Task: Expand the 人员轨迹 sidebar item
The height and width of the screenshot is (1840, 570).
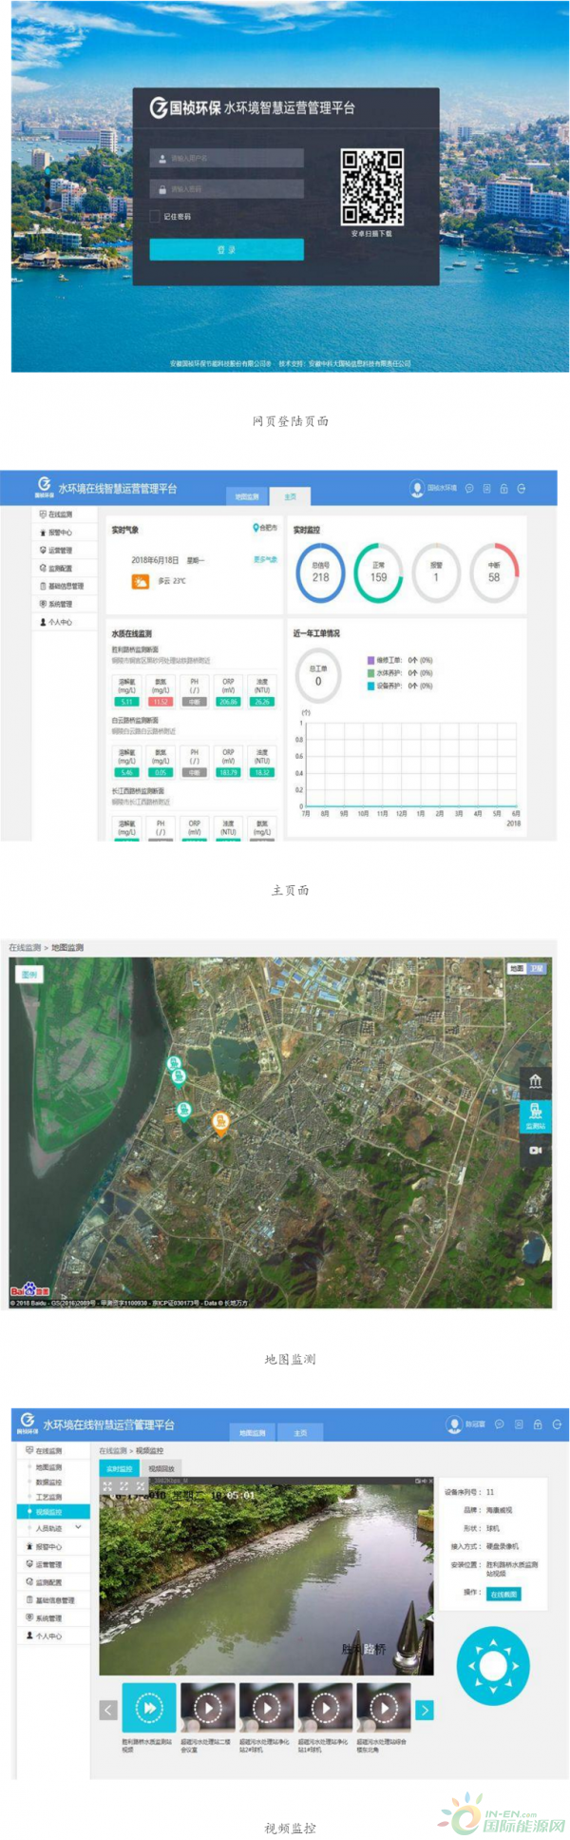Action: (77, 1527)
